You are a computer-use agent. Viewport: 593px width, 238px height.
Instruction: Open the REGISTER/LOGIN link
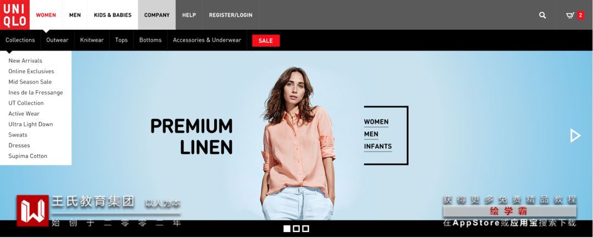[231, 15]
